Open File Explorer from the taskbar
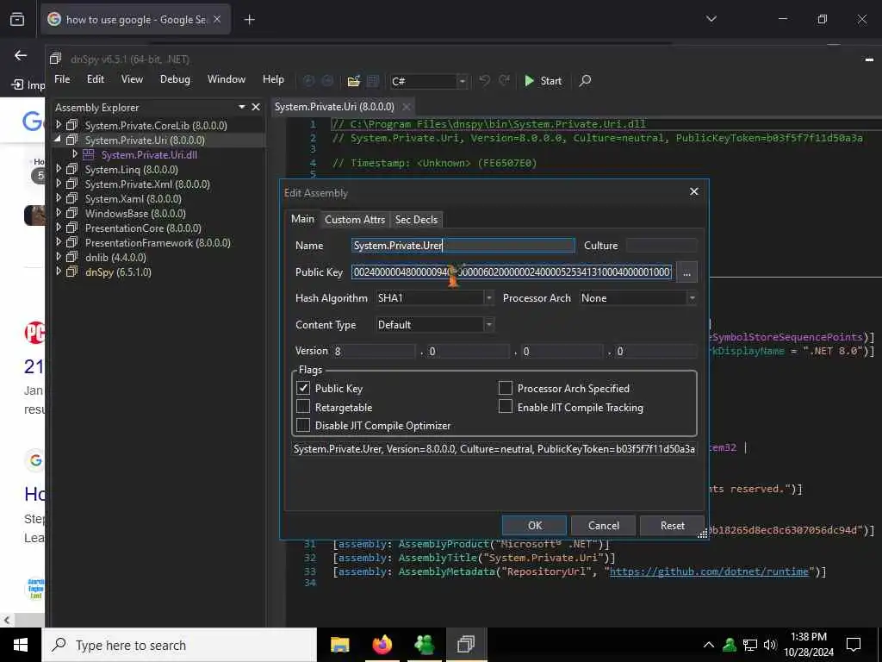This screenshot has width=882, height=662. (339, 644)
